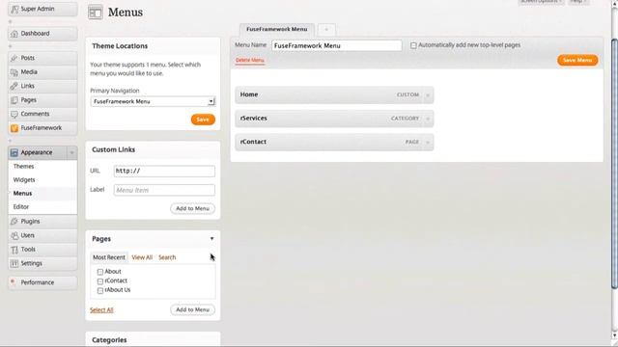Click the Performance icon in sidebar
Image resolution: width=618 pixels, height=347 pixels.
pyautogui.click(x=13, y=282)
